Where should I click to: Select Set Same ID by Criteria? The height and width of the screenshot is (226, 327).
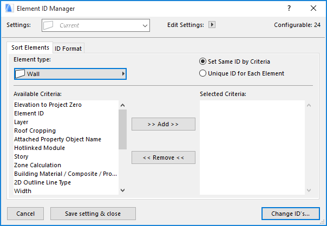click(x=203, y=61)
